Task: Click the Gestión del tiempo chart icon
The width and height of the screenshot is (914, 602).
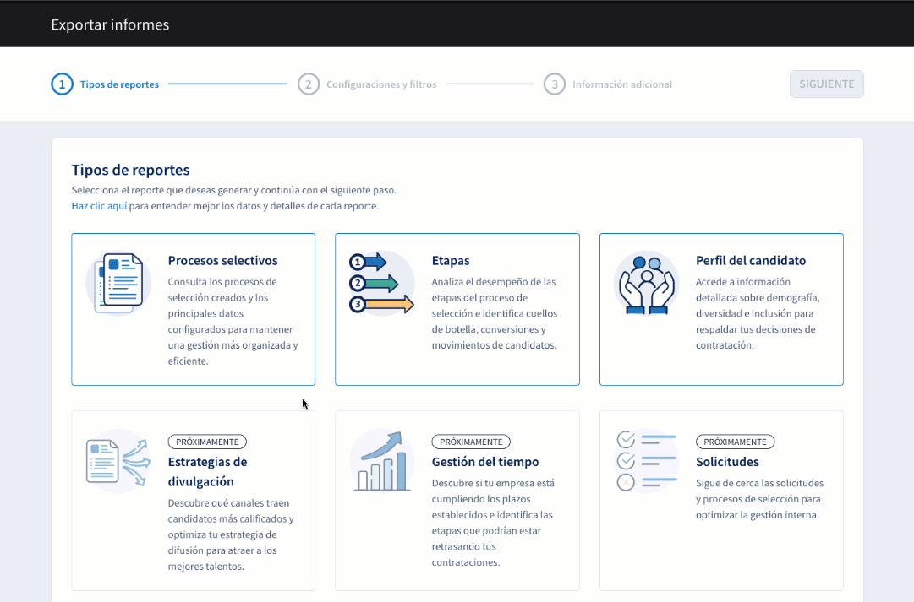Action: pos(381,461)
